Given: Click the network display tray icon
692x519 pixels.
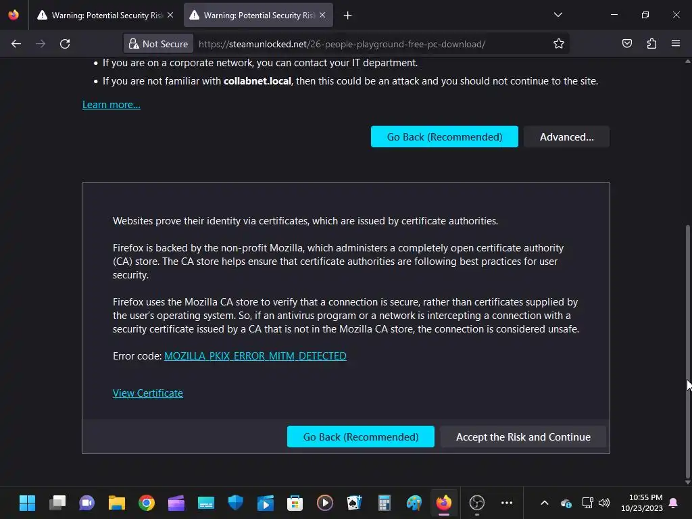Looking at the screenshot, I should pyautogui.click(x=587, y=503).
